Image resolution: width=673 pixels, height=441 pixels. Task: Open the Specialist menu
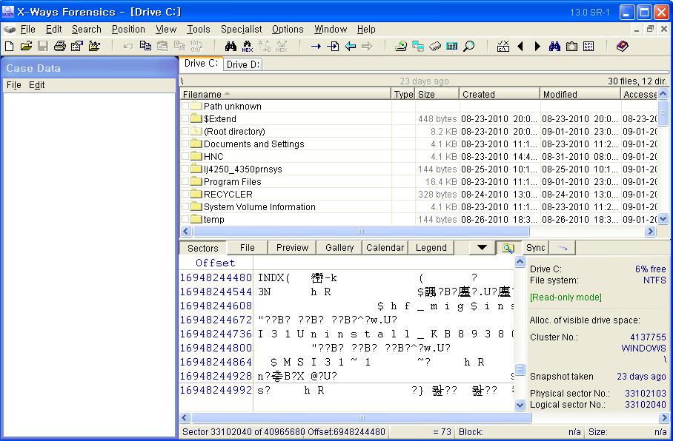tap(241, 29)
